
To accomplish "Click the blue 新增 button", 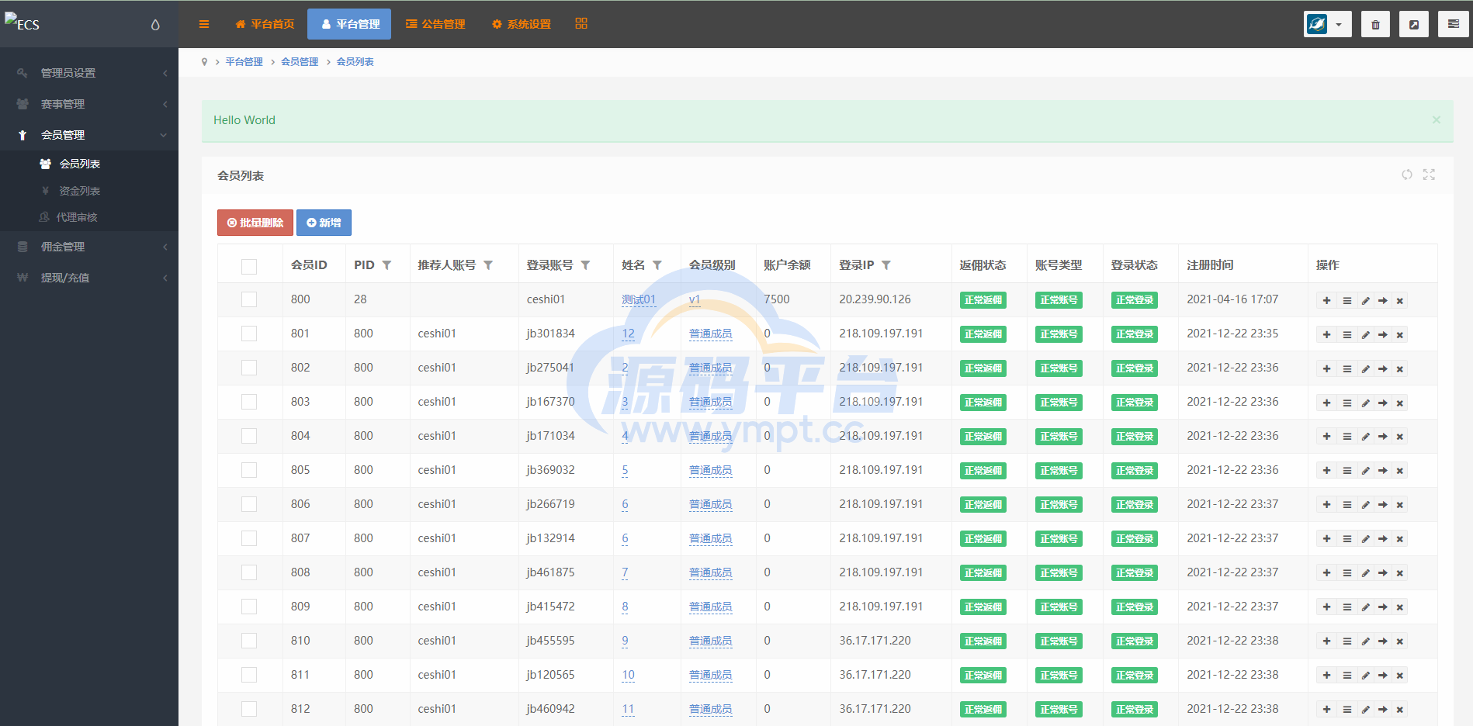I will click(324, 223).
